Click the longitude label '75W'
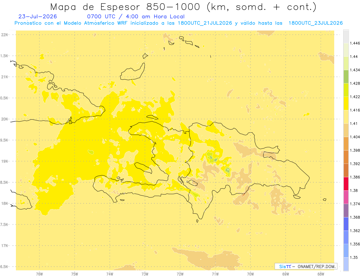This screenshot has width=360, height=278. coord(75,274)
